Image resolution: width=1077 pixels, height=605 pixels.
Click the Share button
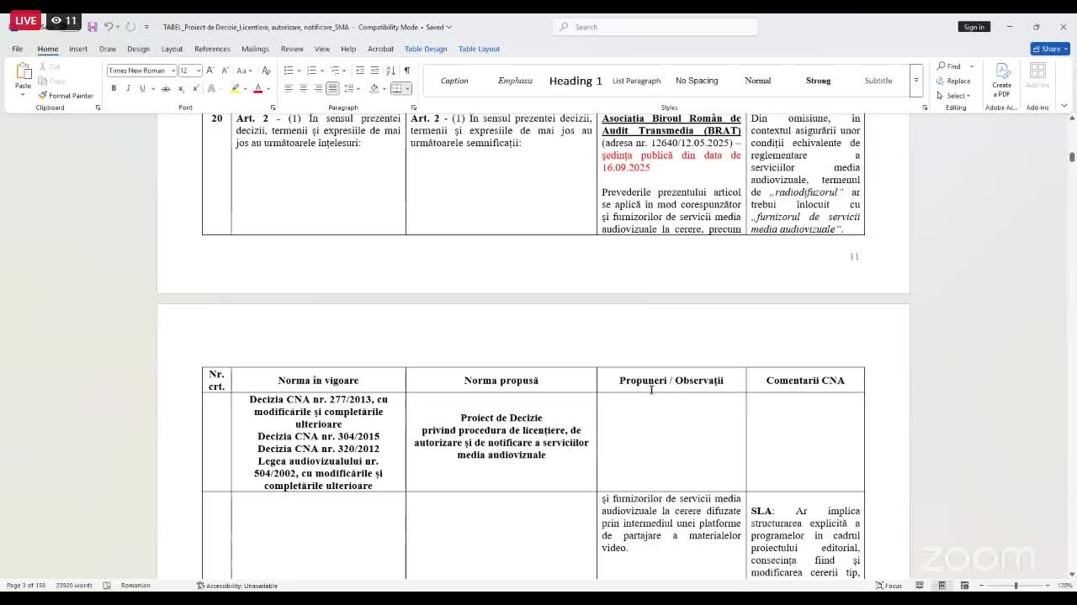point(1049,49)
